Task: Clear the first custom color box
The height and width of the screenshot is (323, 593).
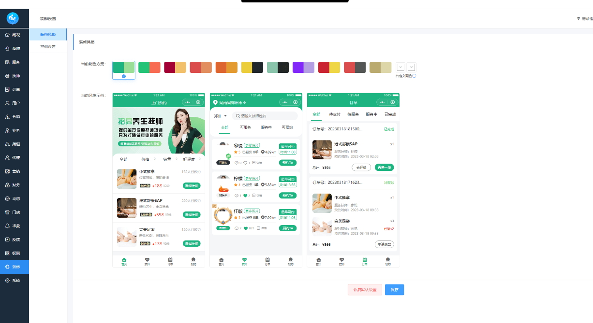Action: pos(400,67)
